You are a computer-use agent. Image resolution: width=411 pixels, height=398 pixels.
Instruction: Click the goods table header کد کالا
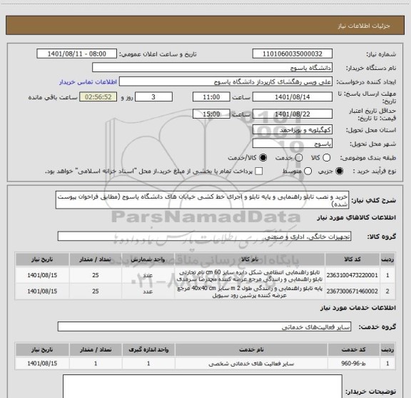[352, 259]
